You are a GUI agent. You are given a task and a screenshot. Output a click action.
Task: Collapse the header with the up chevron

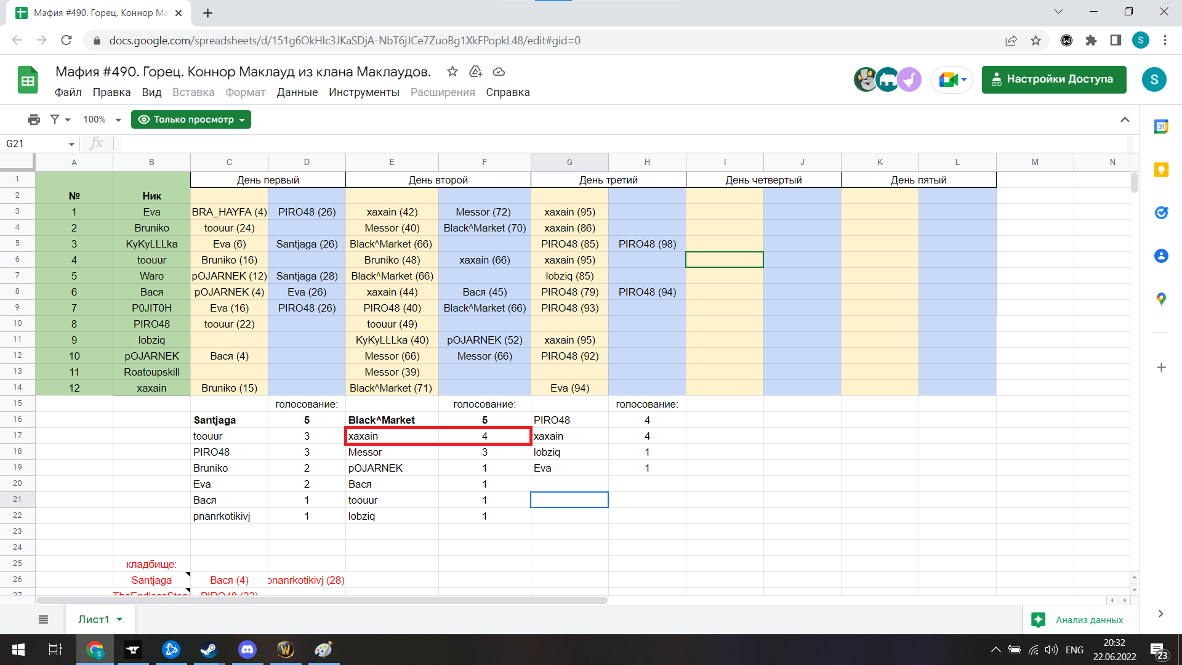coord(1125,119)
